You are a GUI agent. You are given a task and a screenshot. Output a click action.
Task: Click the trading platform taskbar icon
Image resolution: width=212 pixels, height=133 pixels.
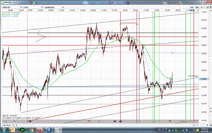[58, 130]
